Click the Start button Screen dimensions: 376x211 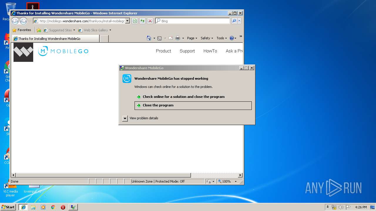coord(8,207)
